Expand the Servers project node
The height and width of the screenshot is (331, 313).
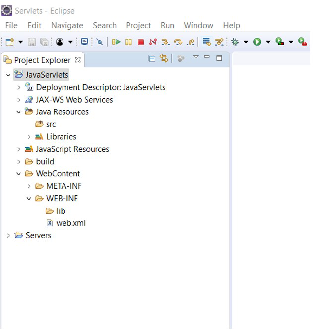point(8,235)
